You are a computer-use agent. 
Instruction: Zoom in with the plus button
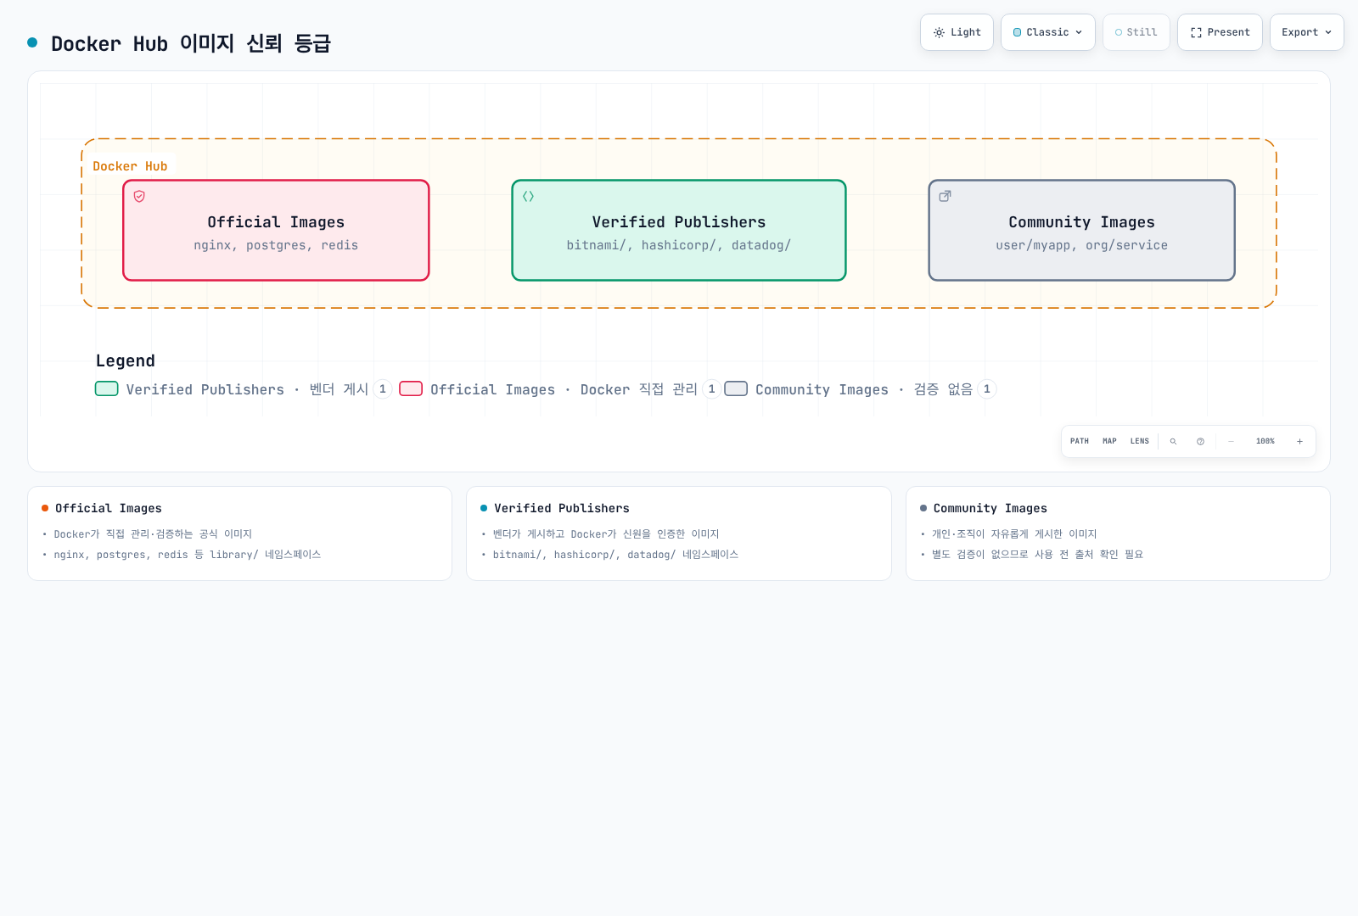[x=1299, y=441]
